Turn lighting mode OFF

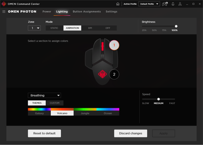coord(108,28)
